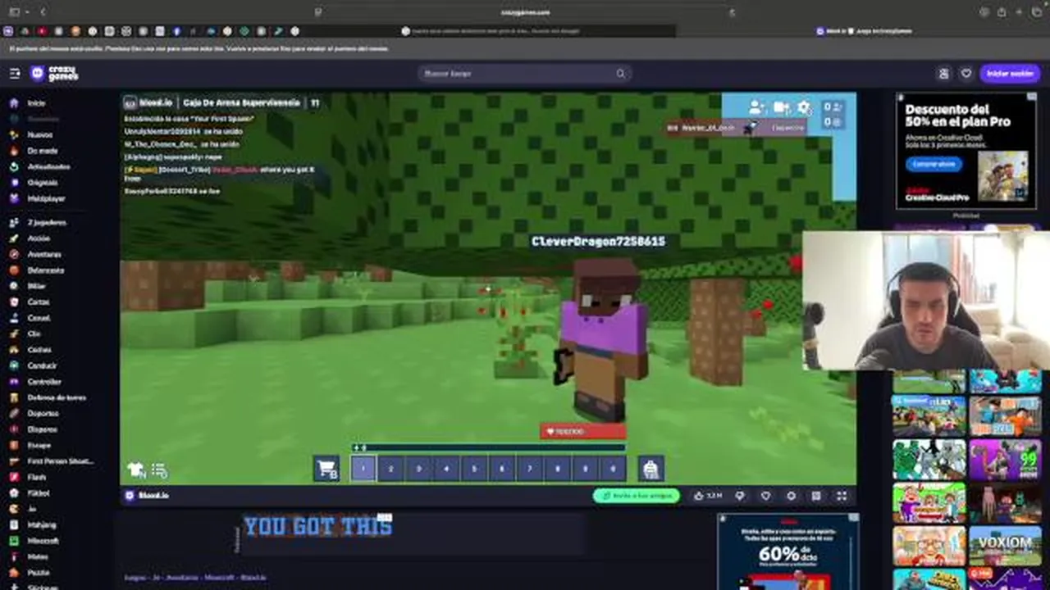Open favorites heart in the site header

tap(966, 74)
